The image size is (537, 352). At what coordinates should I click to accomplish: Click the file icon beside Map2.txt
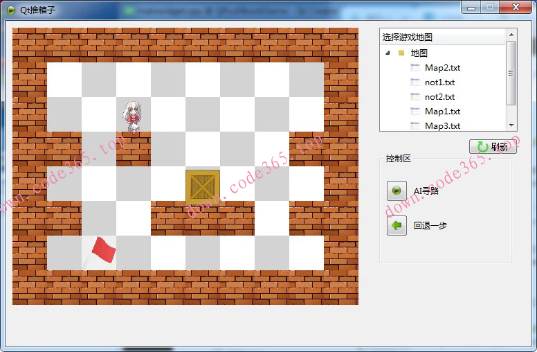[x=415, y=68]
